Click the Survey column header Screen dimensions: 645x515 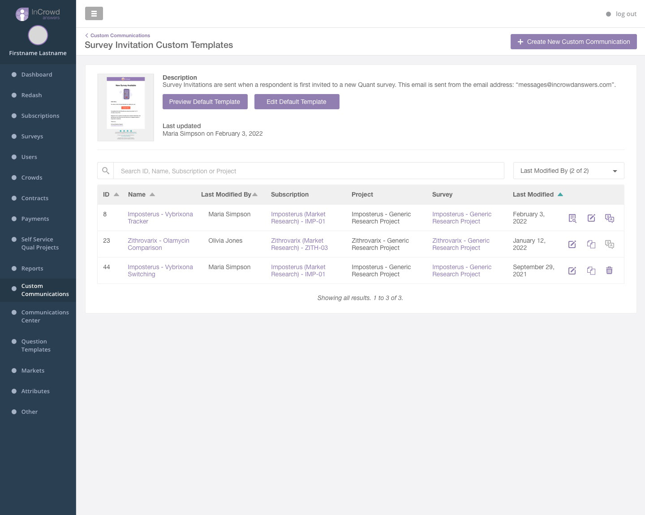pos(442,194)
